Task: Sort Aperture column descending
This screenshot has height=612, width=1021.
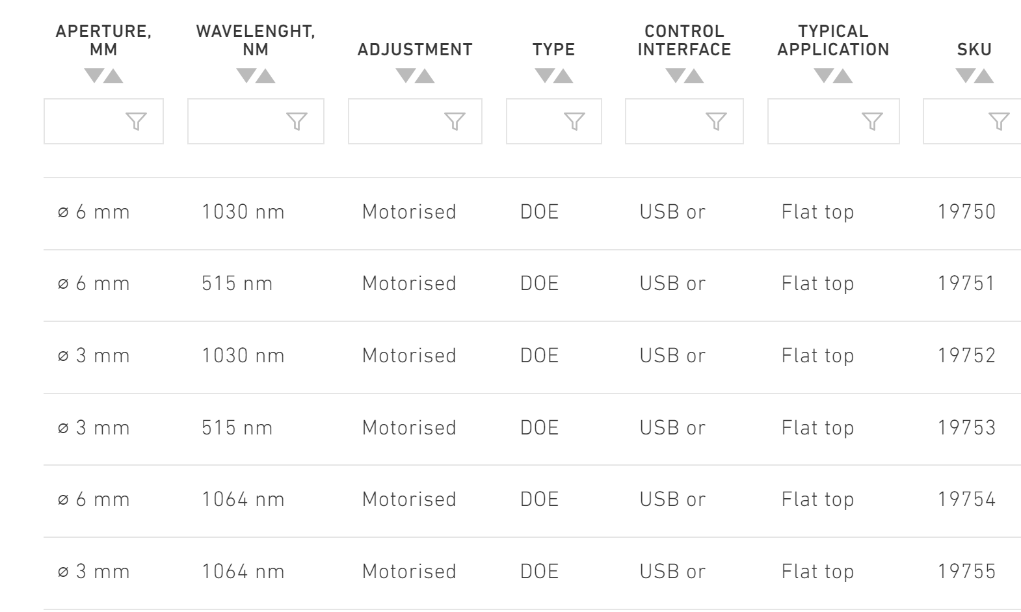Action: (x=94, y=77)
